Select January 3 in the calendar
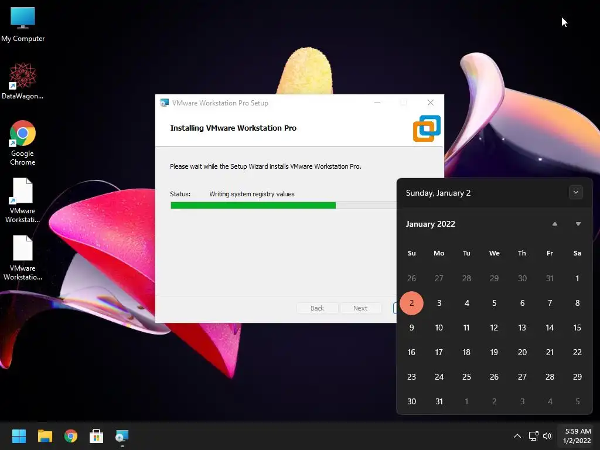 coord(439,303)
